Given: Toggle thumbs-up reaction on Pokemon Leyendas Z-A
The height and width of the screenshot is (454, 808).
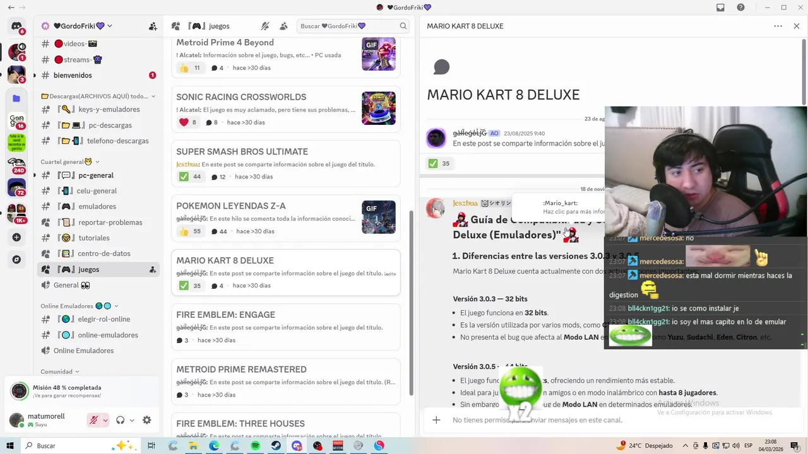Looking at the screenshot, I should 191,231.
